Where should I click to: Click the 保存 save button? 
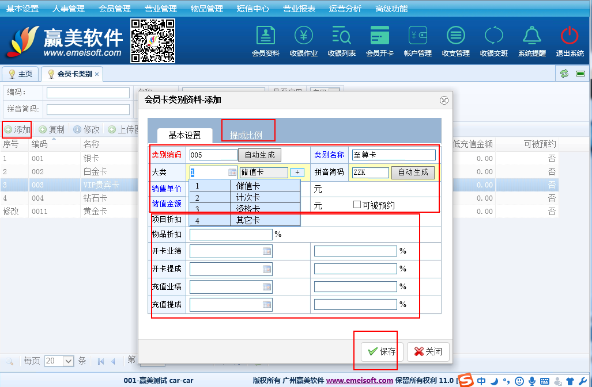[381, 351]
